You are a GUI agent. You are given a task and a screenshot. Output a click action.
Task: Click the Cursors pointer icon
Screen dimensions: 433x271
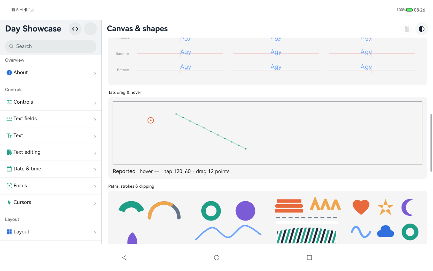(9, 202)
